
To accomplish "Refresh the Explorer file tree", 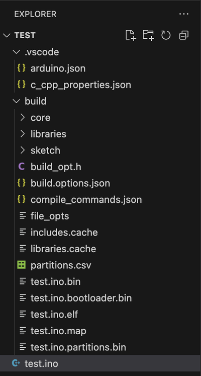I will (166, 35).
